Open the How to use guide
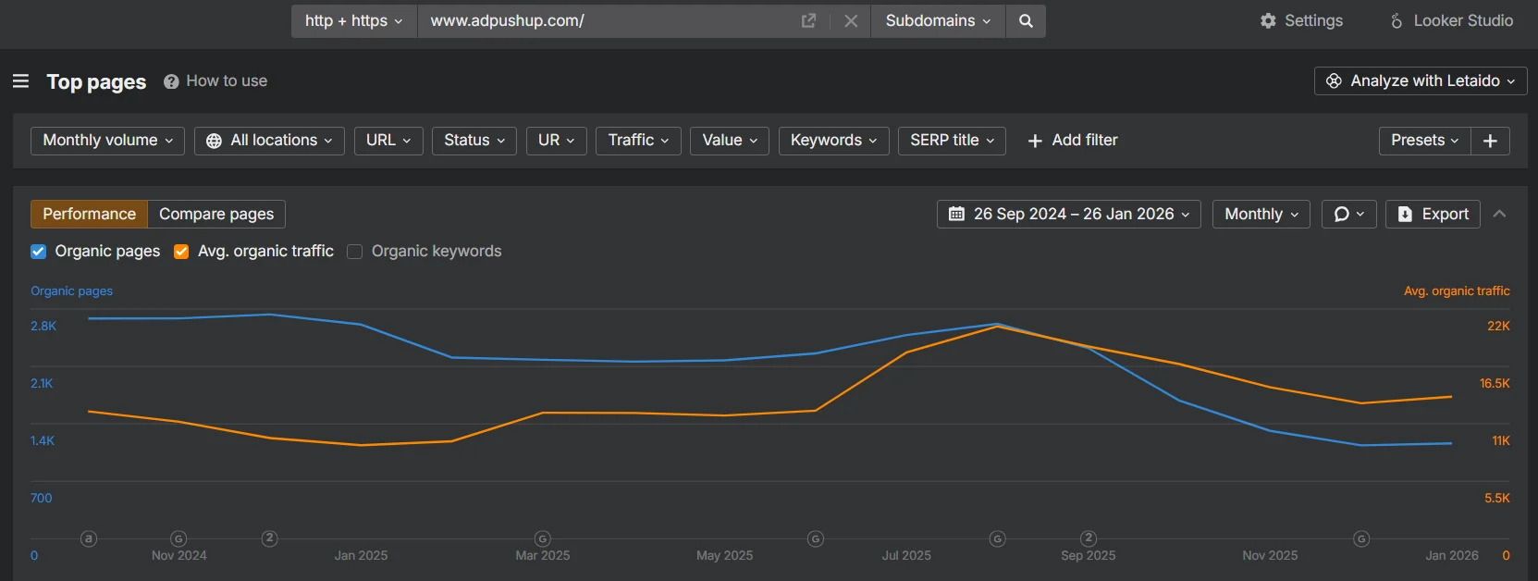Image resolution: width=1538 pixels, height=581 pixels. tap(227, 80)
